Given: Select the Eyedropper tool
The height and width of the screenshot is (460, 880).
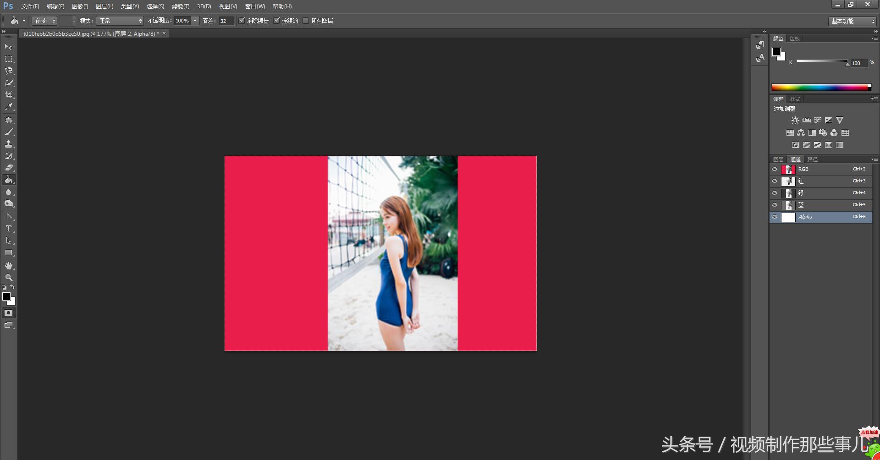Looking at the screenshot, I should click(x=8, y=107).
